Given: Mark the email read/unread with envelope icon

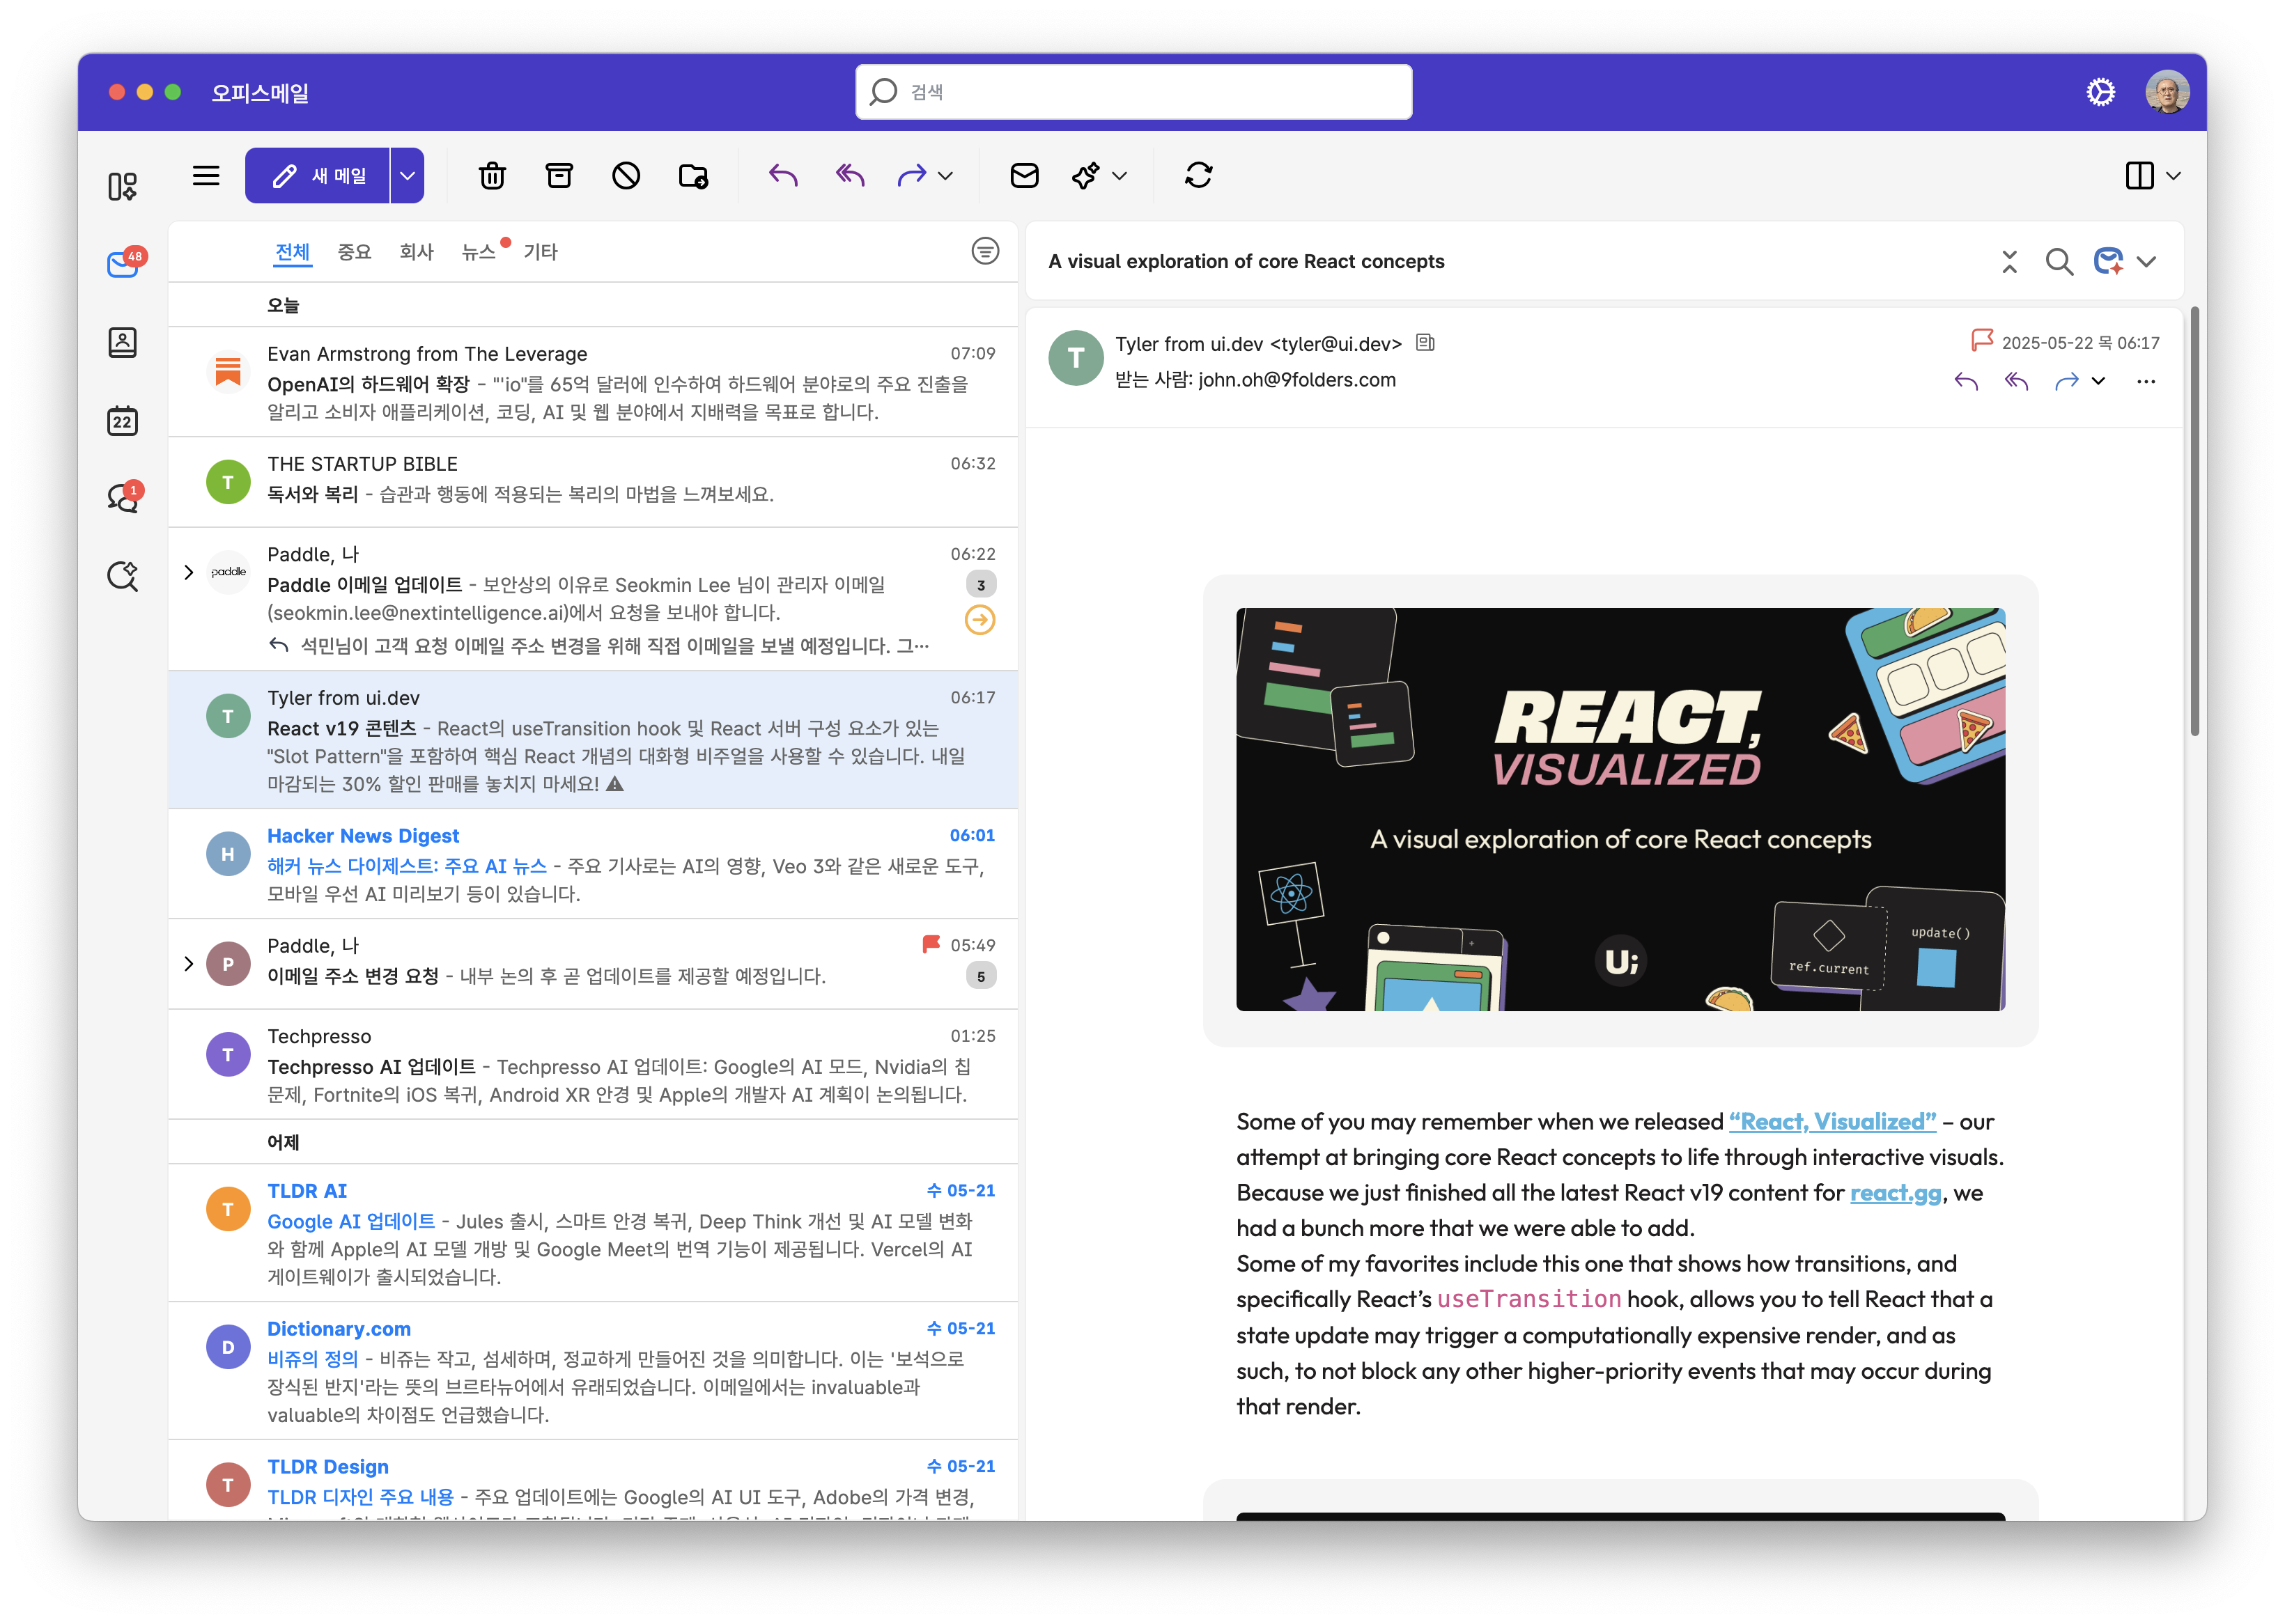Looking at the screenshot, I should (x=1025, y=176).
